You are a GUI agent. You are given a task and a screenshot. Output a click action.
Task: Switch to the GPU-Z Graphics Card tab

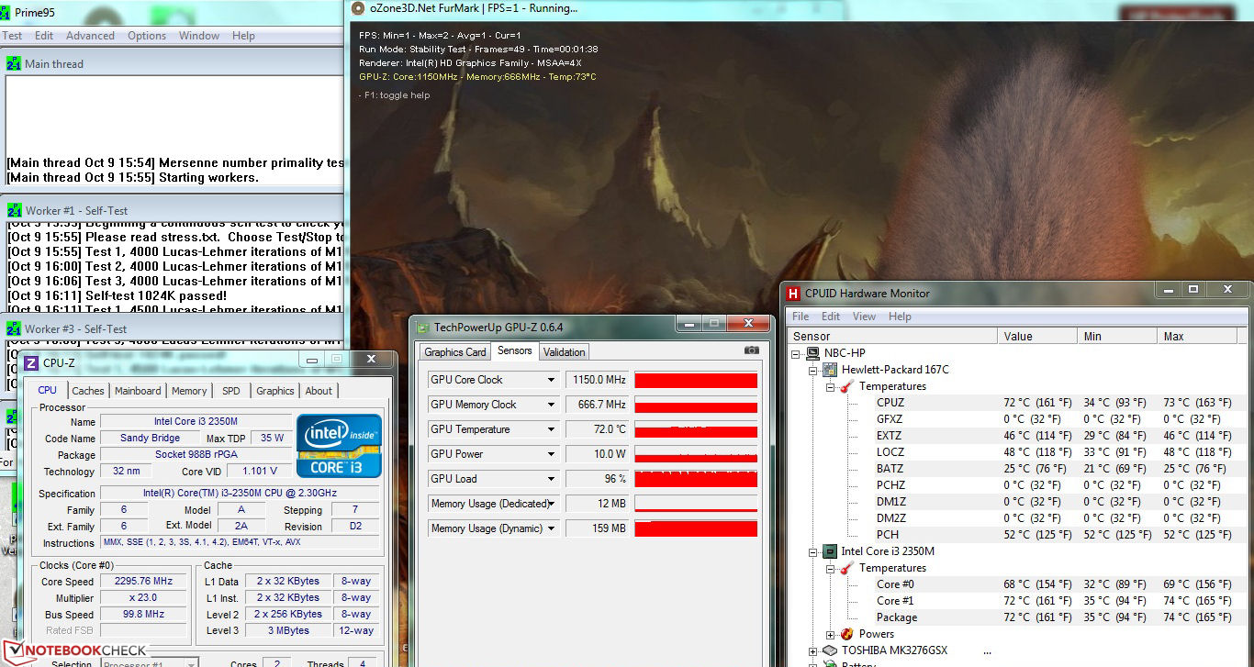pos(455,352)
